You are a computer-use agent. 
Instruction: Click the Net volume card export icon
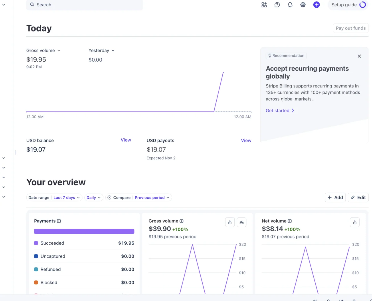[355, 222]
